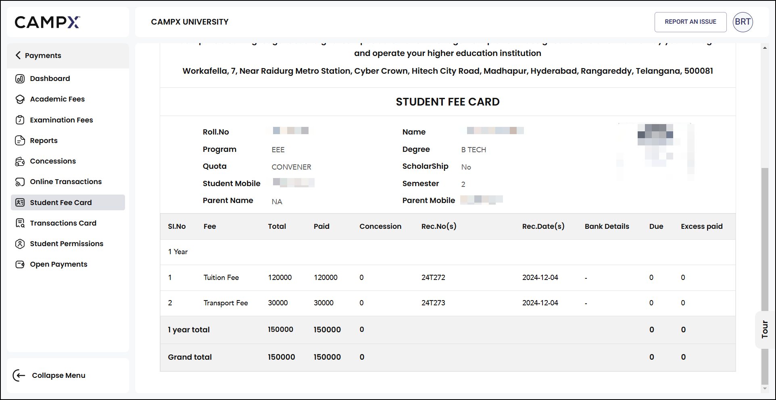This screenshot has height=400, width=776.
Task: Click the Program value EEE
Action: point(278,150)
